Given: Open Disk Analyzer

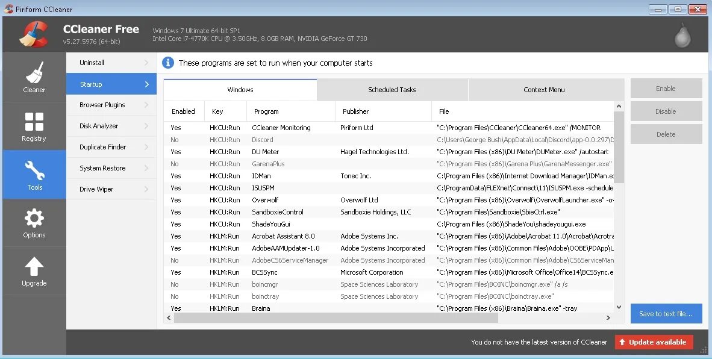Looking at the screenshot, I should pos(111,126).
